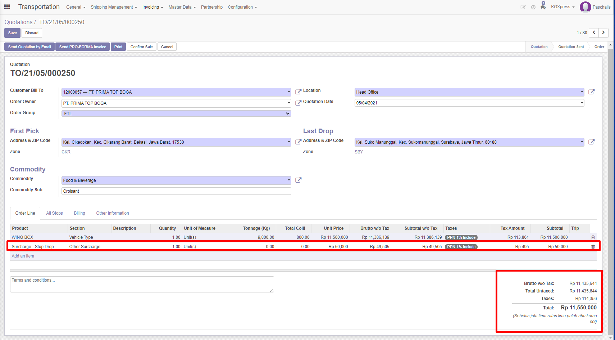The image size is (615, 340).
Task: Expand the Location Head Office dropdown
Action: coord(582,92)
